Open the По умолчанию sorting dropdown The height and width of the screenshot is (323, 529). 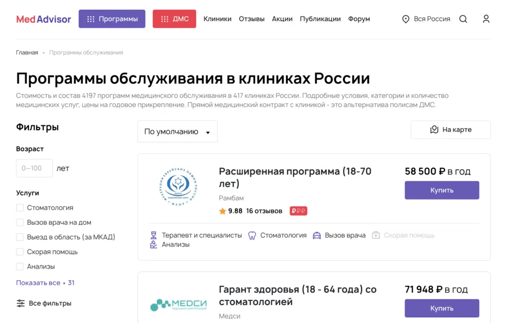pyautogui.click(x=177, y=132)
